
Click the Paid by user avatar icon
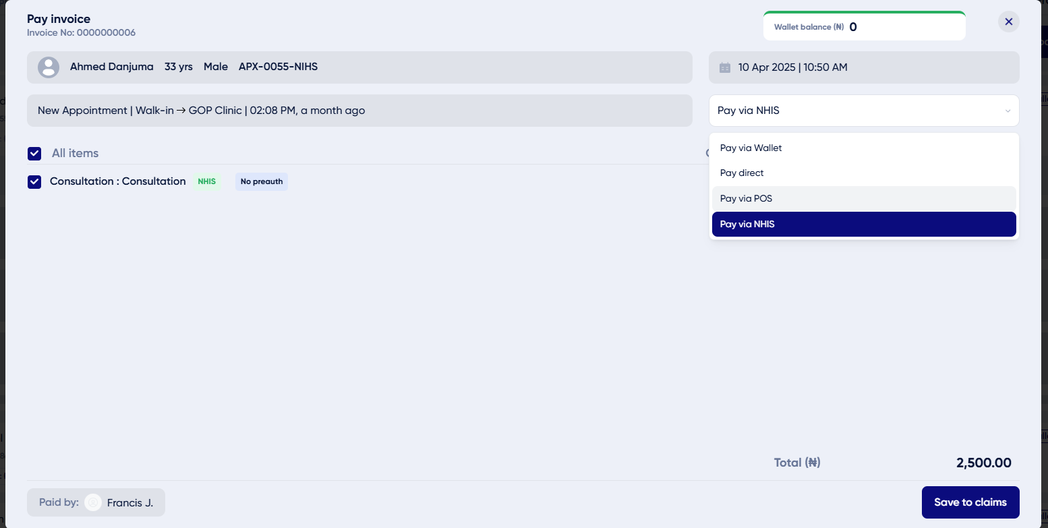[x=93, y=502]
